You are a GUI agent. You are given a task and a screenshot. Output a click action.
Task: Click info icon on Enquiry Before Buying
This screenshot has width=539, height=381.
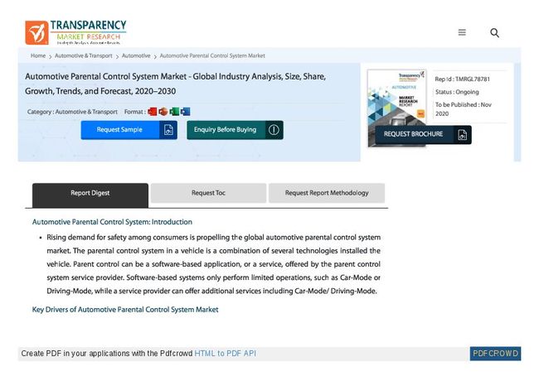[x=274, y=130]
